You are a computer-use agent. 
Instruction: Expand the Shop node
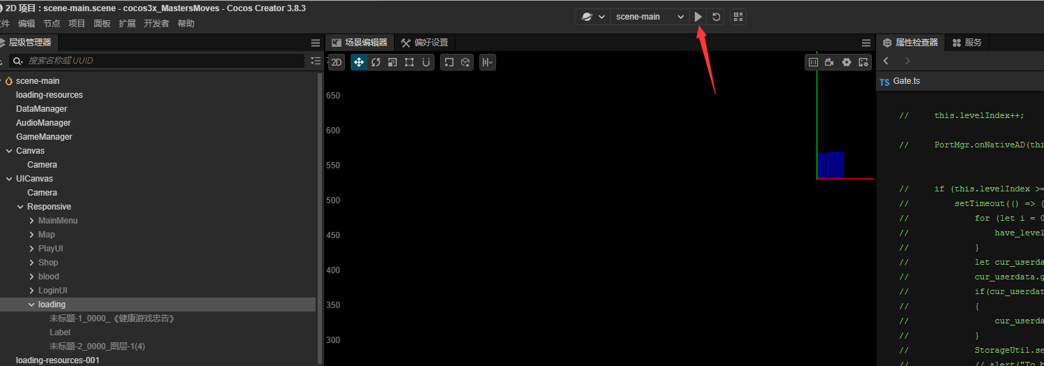31,263
